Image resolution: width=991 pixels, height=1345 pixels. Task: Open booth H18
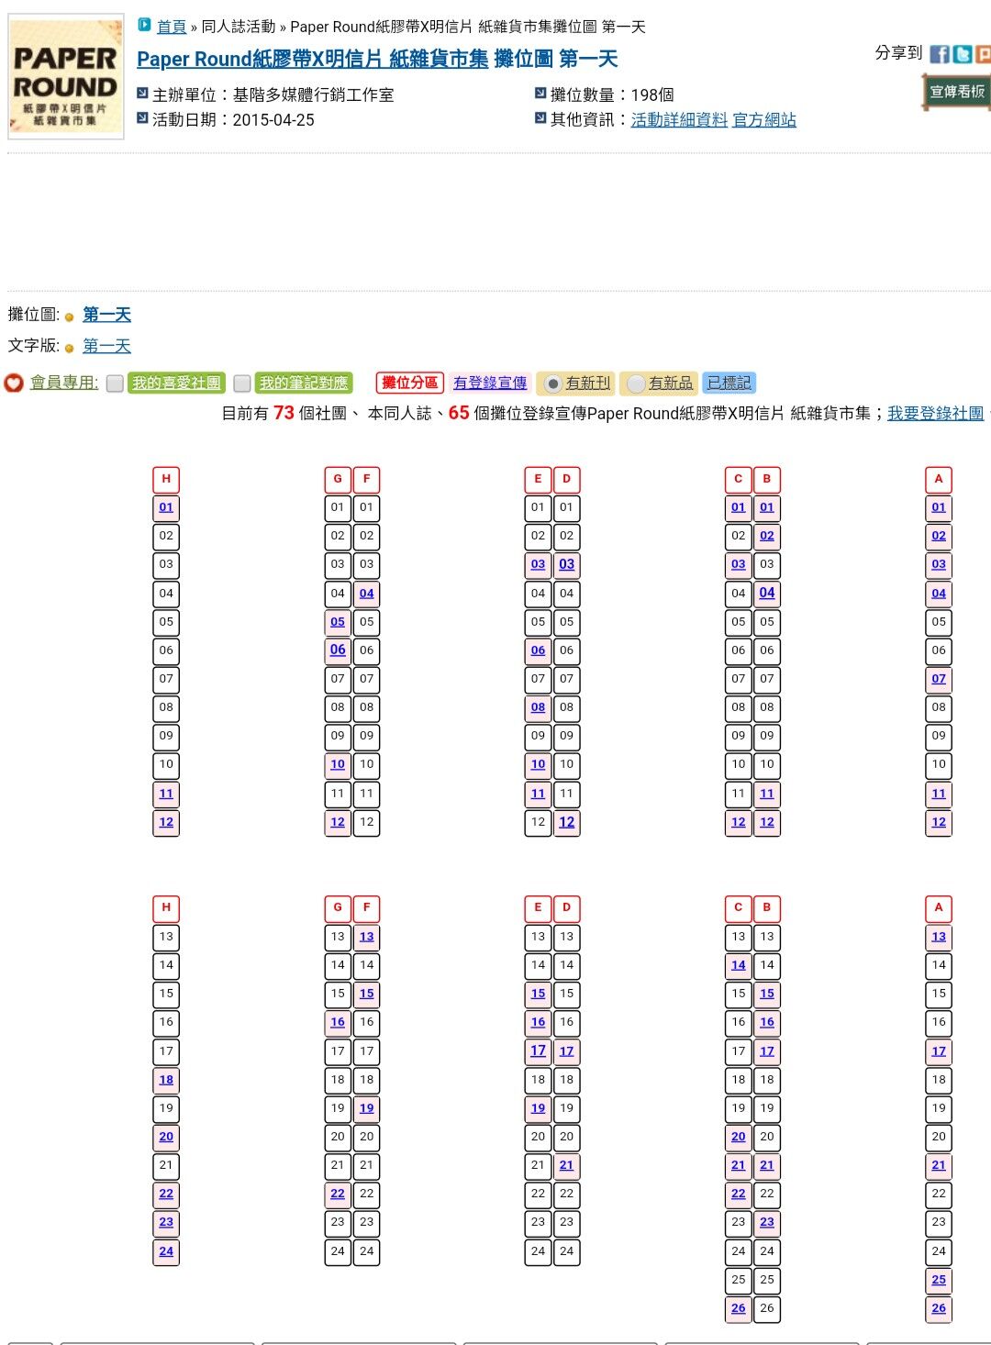click(x=166, y=1080)
